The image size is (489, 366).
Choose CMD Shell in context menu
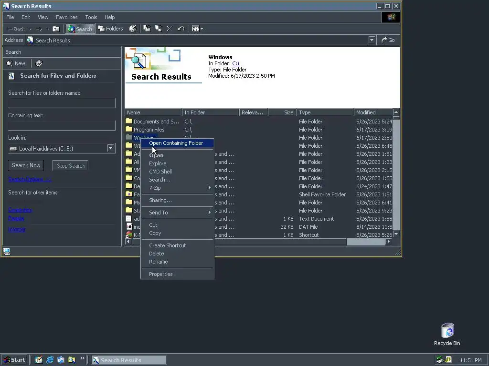[x=177, y=172]
